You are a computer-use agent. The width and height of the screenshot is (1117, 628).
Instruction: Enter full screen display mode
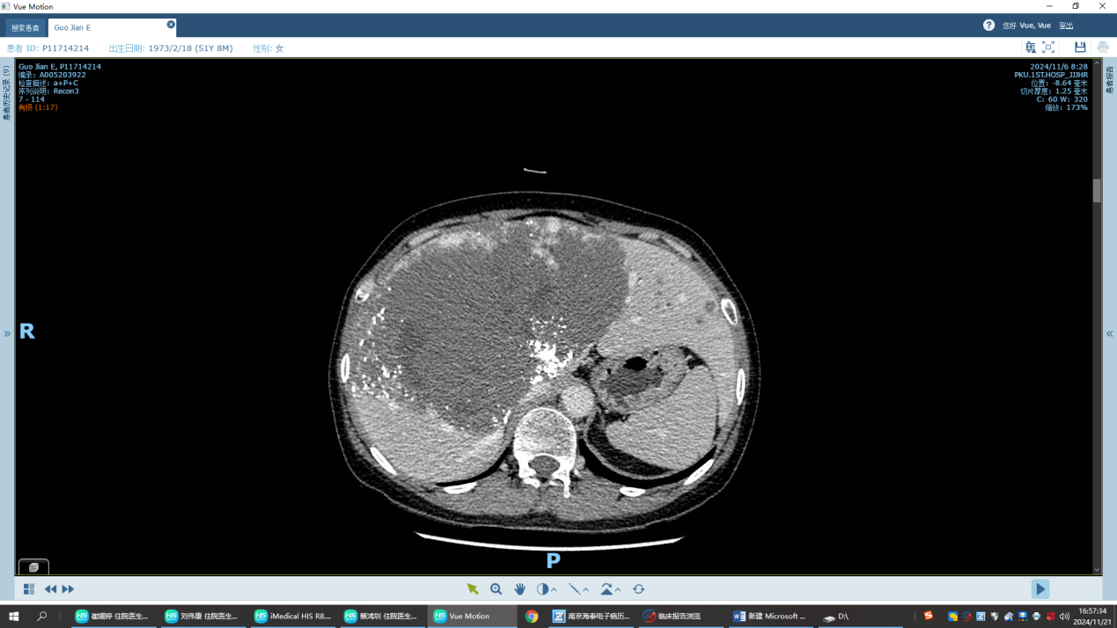tap(1048, 47)
